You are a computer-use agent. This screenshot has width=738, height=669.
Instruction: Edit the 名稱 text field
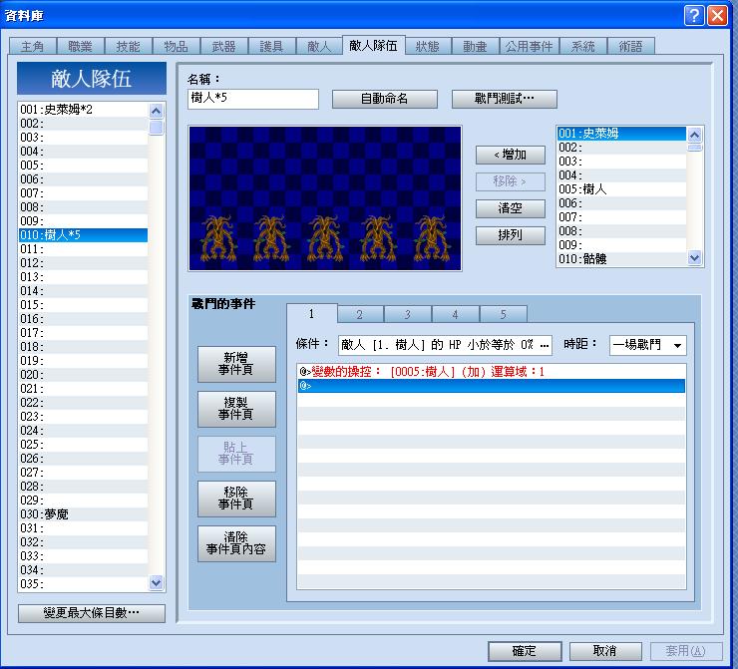click(x=252, y=99)
